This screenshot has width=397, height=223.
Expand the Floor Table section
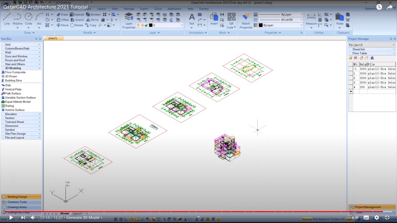click(372, 53)
